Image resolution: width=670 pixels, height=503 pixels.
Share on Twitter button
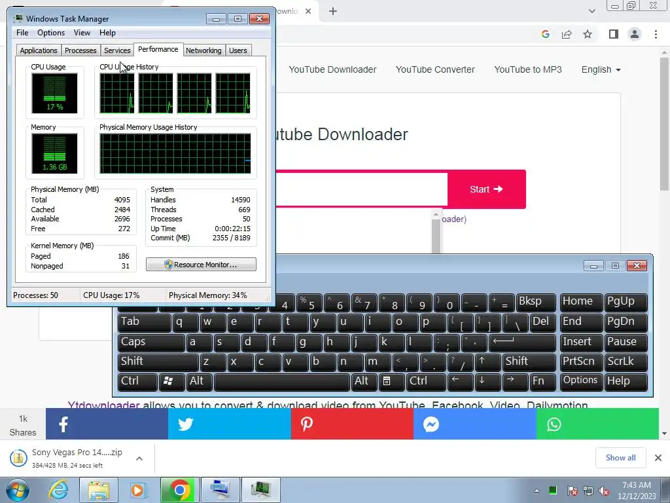click(x=230, y=424)
